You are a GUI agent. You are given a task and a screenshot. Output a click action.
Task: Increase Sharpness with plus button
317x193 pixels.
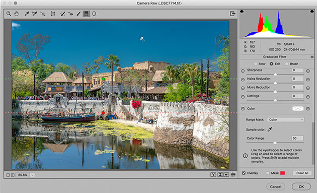(308, 71)
